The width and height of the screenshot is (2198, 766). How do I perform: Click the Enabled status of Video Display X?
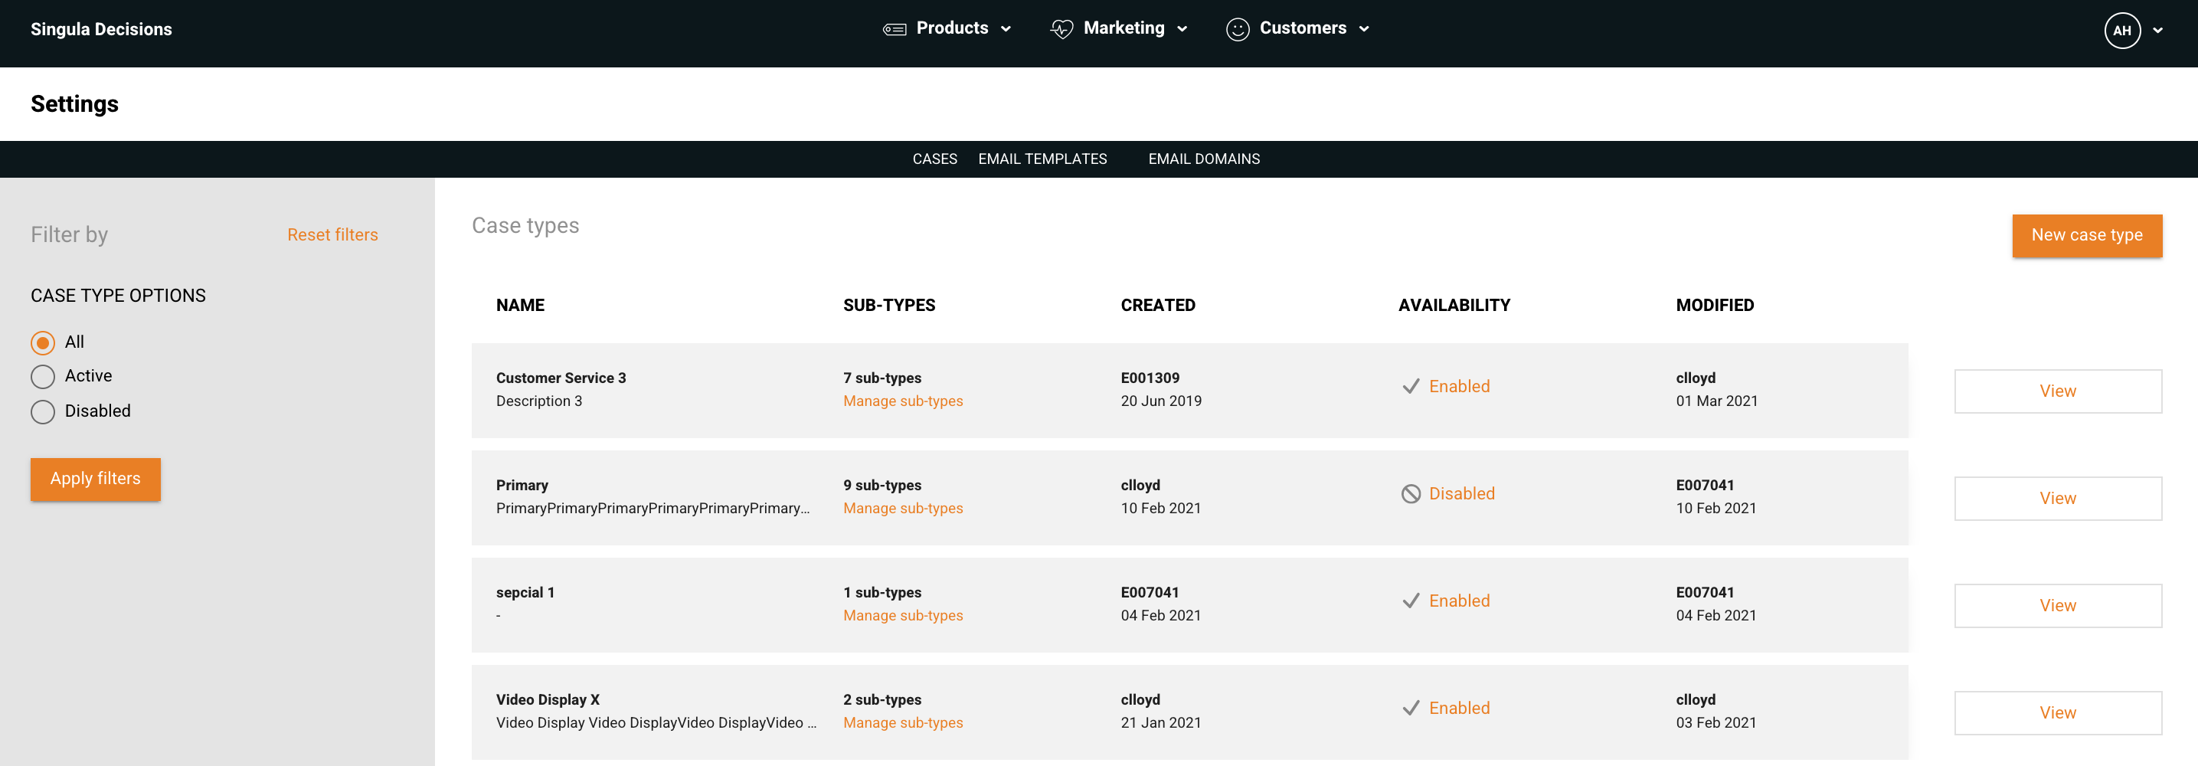coord(1459,708)
